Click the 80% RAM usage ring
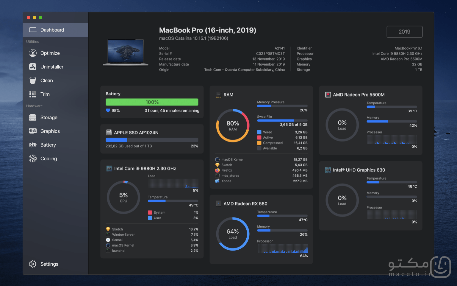The height and width of the screenshot is (286, 457). [x=233, y=125]
